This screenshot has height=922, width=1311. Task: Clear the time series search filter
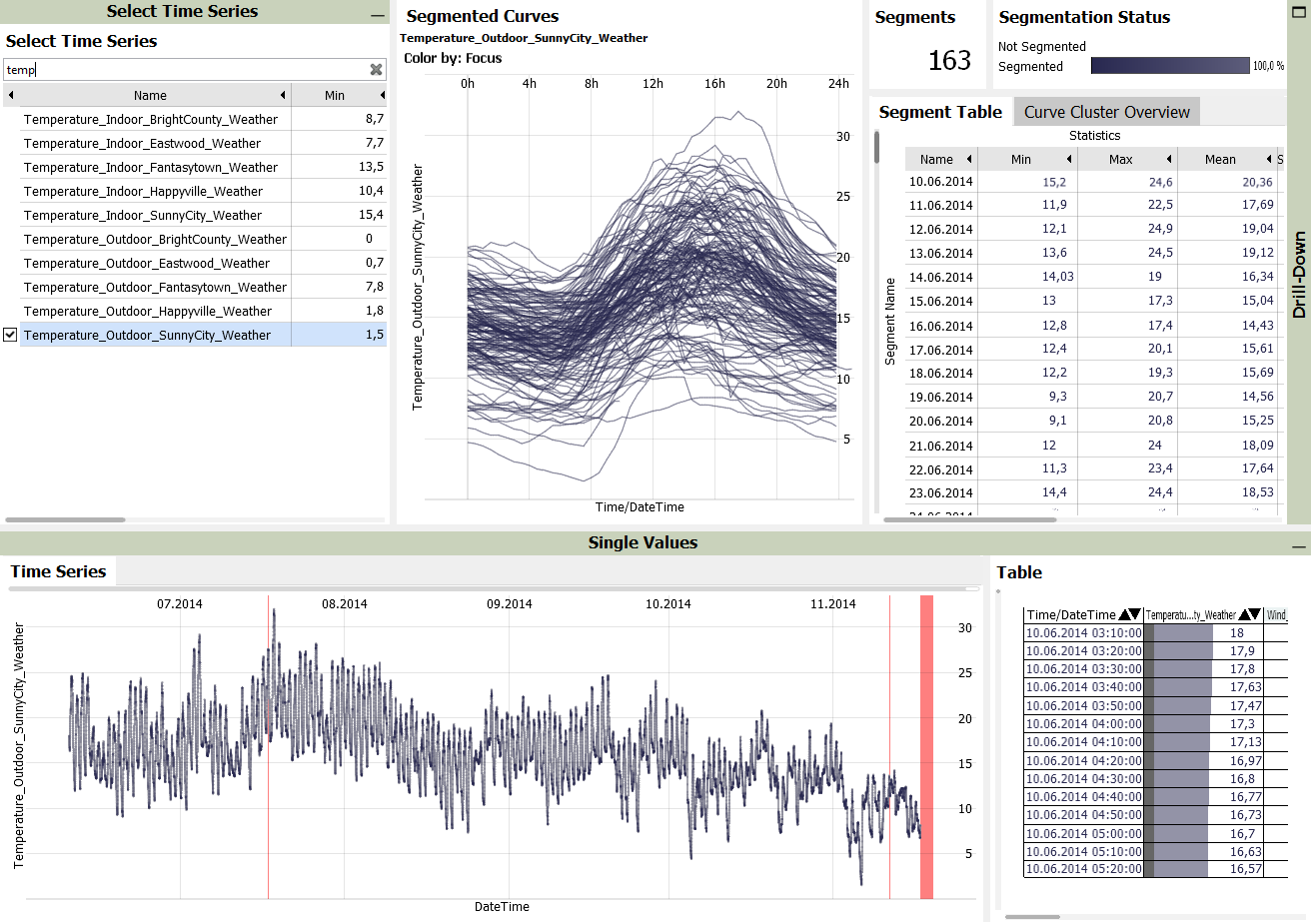point(376,69)
